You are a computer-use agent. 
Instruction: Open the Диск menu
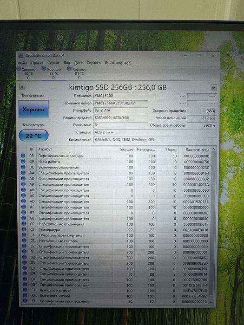78,63
